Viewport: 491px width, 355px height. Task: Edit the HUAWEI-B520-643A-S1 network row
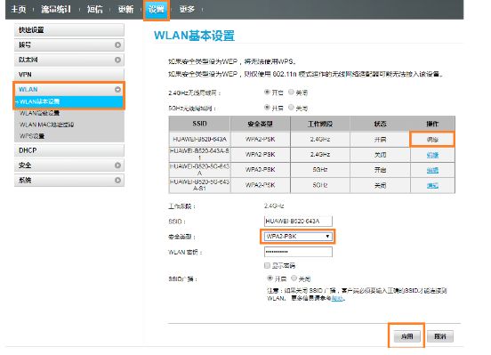pyautogui.click(x=432, y=155)
